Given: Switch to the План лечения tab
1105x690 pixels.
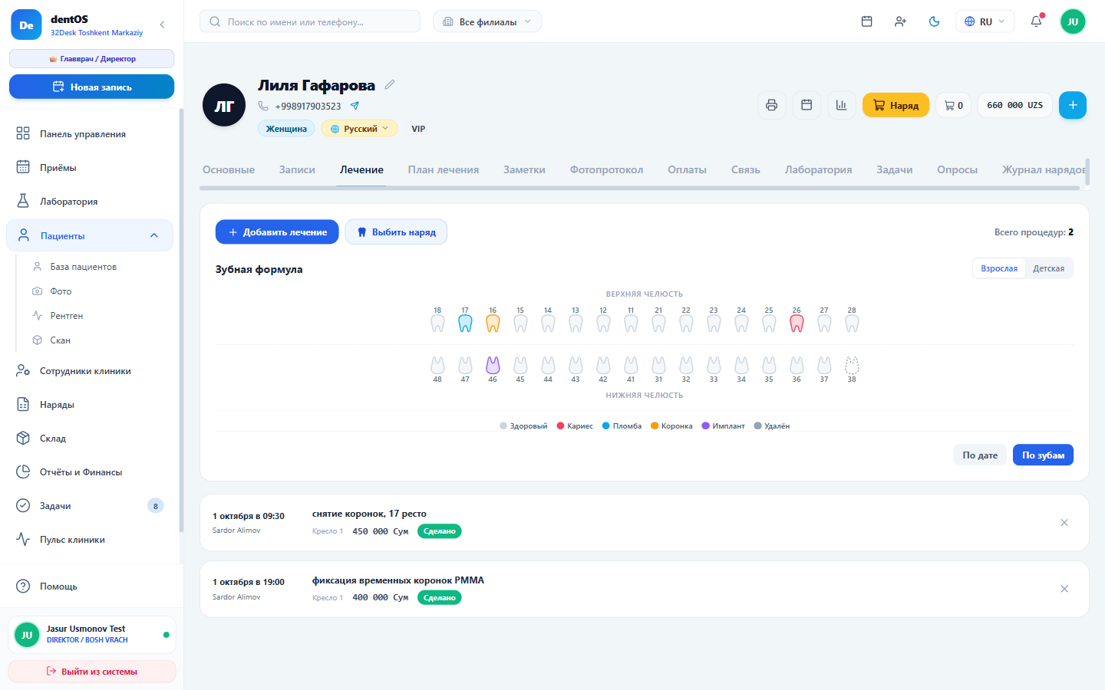Looking at the screenshot, I should coord(444,169).
